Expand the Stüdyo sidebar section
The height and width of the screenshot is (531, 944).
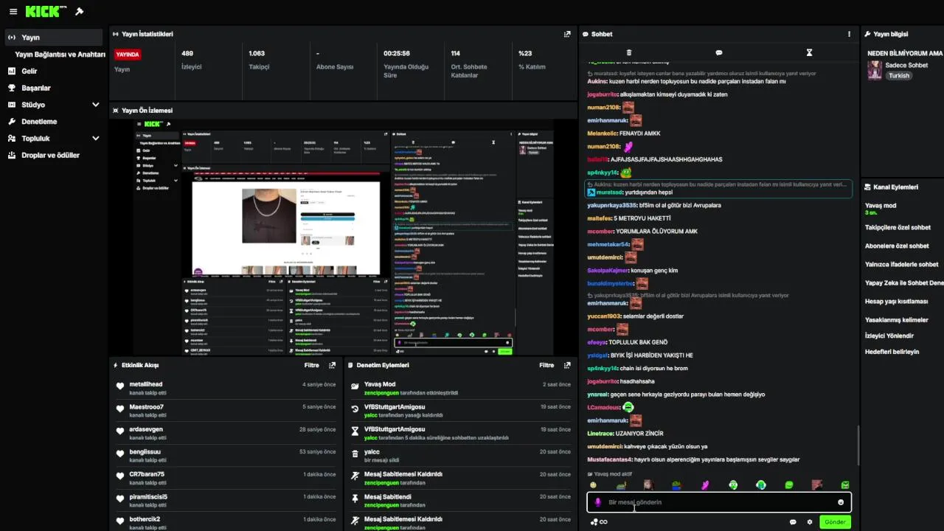[x=95, y=105]
